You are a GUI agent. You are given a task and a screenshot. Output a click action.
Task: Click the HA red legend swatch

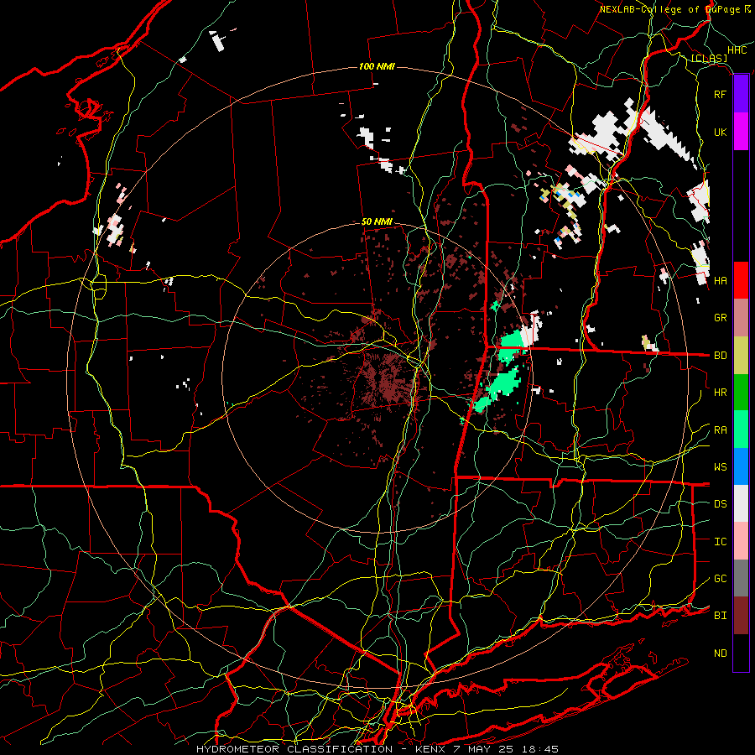[741, 280]
